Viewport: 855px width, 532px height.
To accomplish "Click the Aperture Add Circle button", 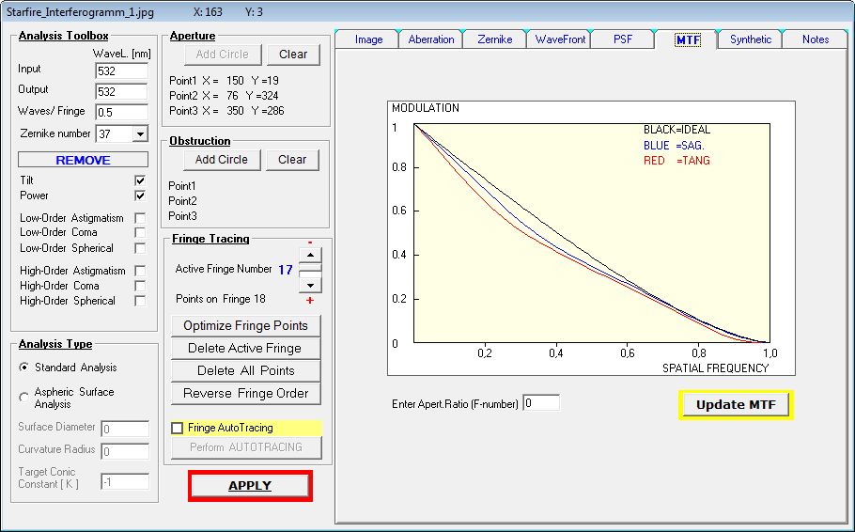I will click(222, 55).
